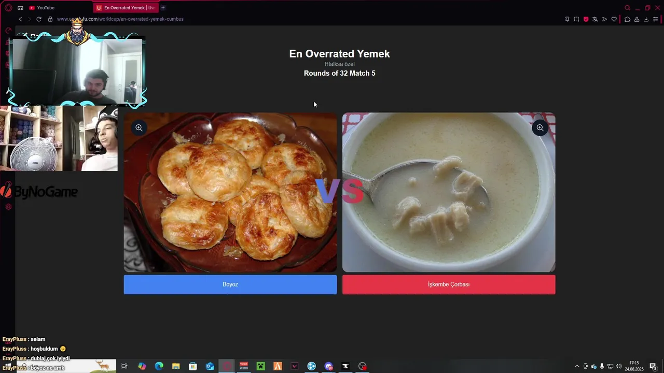
Task: Open the blue circular app in taskbar
Action: pos(311,366)
